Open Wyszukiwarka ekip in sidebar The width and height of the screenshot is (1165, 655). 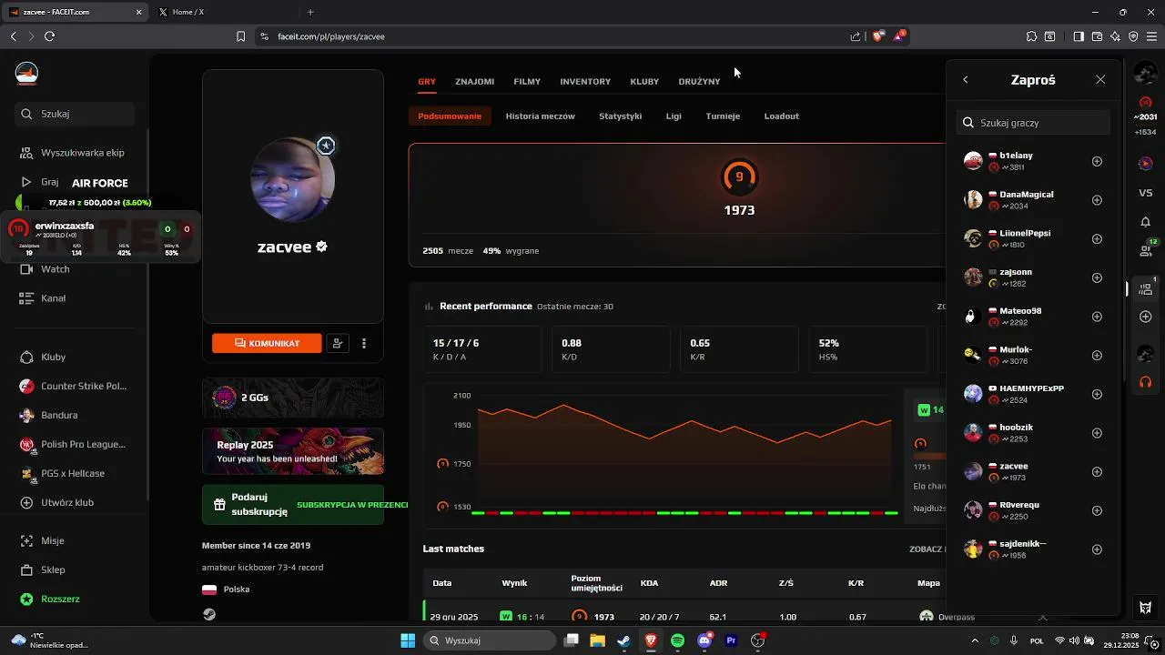click(73, 153)
